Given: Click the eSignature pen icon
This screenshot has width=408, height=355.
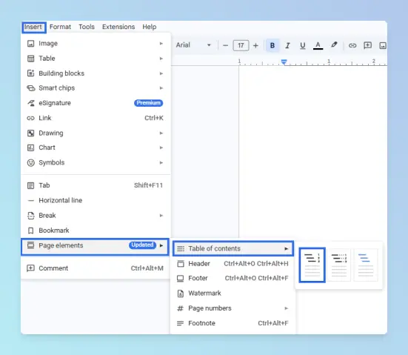Looking at the screenshot, I should (x=30, y=103).
